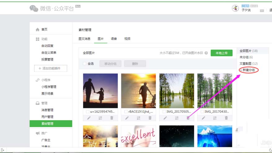Show the 文章配图 (12) group

248,64
